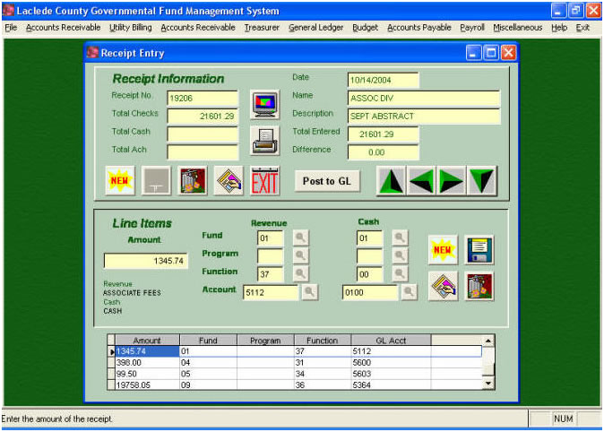Open the Accounts Payable menu
The height and width of the screenshot is (432, 604).
[x=418, y=28]
